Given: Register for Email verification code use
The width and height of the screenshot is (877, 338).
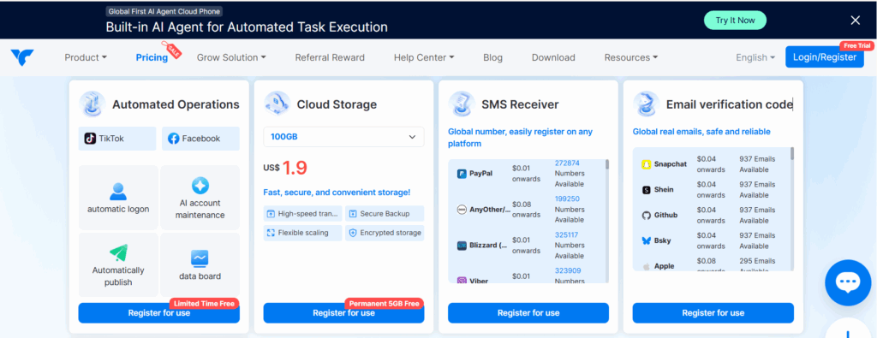Looking at the screenshot, I should pos(713,313).
